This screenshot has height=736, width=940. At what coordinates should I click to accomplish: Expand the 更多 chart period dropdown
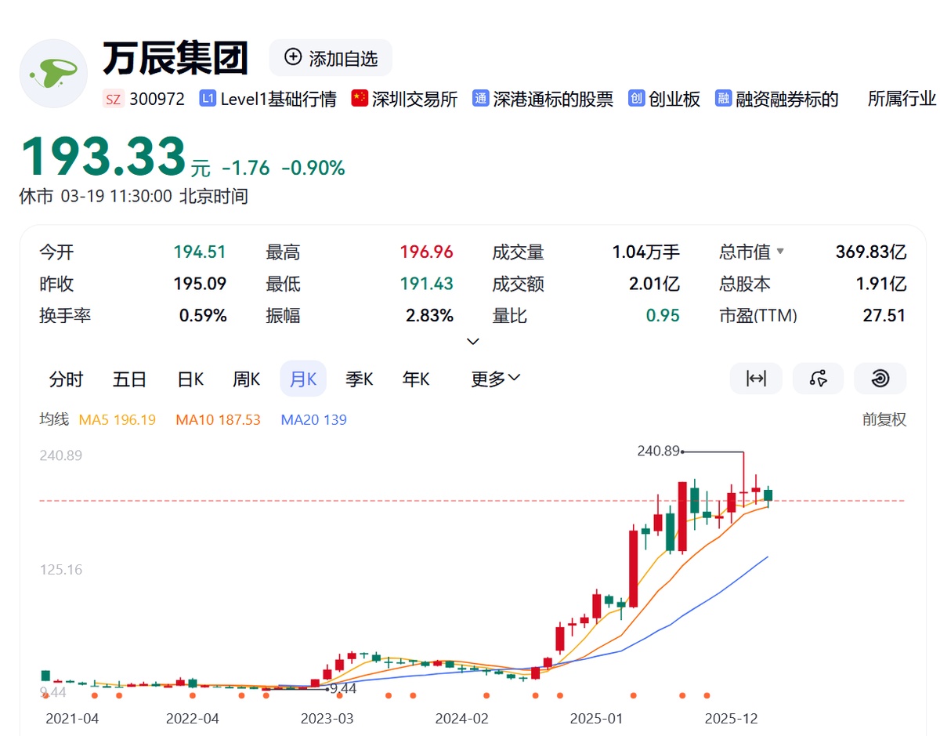tap(495, 379)
